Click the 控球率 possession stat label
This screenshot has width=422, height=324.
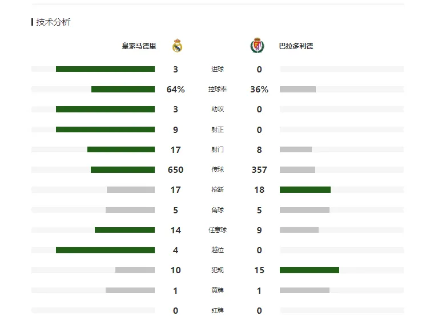(218, 89)
